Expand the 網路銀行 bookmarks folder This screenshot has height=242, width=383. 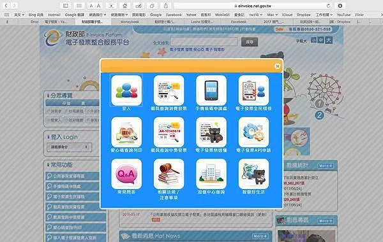[98, 15]
